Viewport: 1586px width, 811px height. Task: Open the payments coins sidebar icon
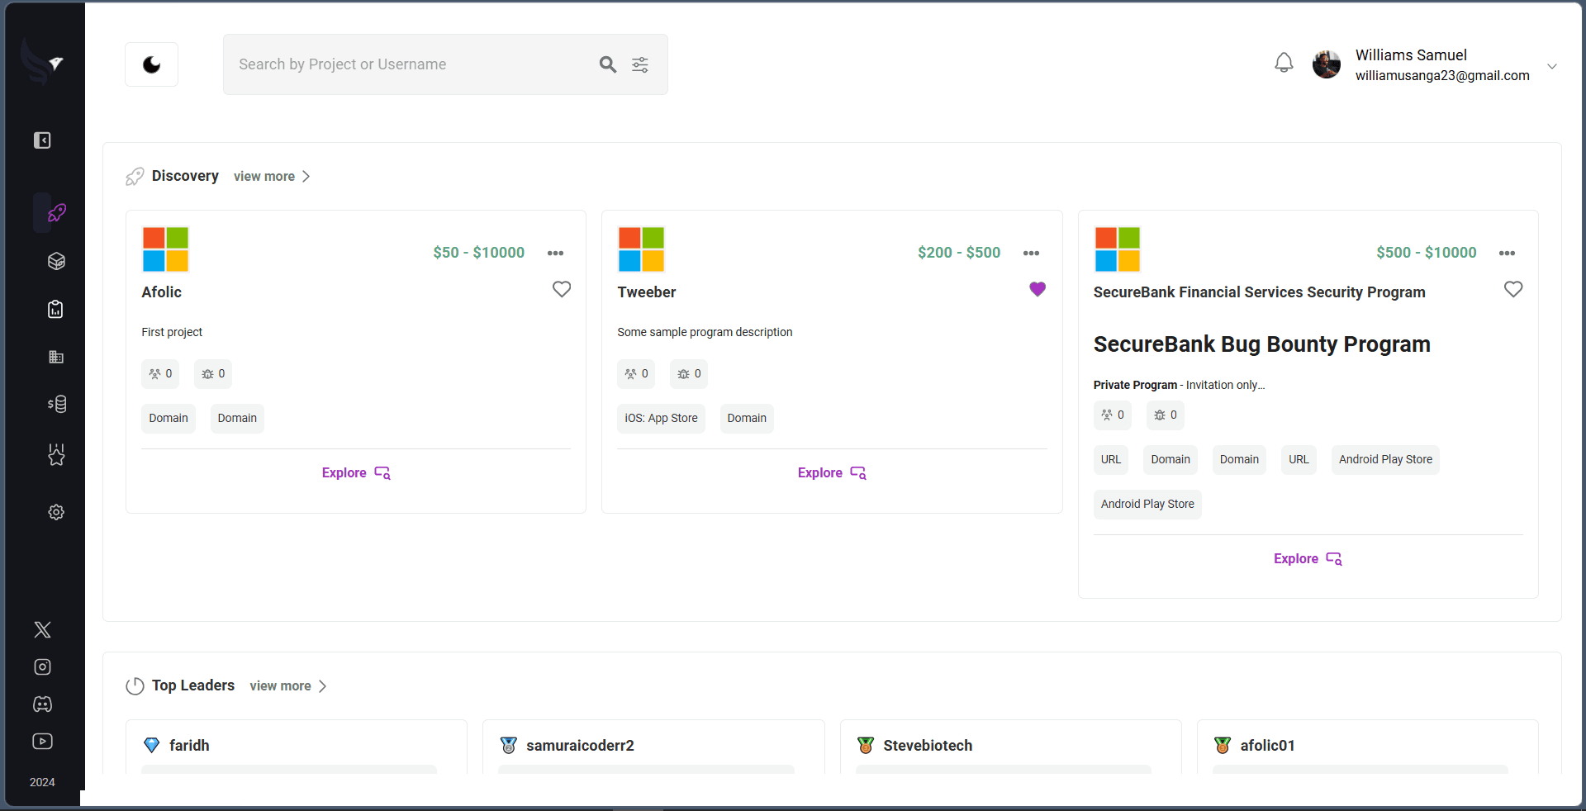pos(56,404)
